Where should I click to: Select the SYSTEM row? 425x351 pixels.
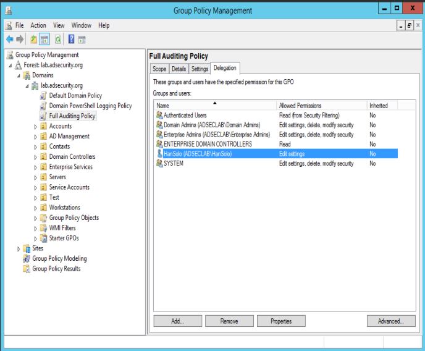click(x=276, y=163)
